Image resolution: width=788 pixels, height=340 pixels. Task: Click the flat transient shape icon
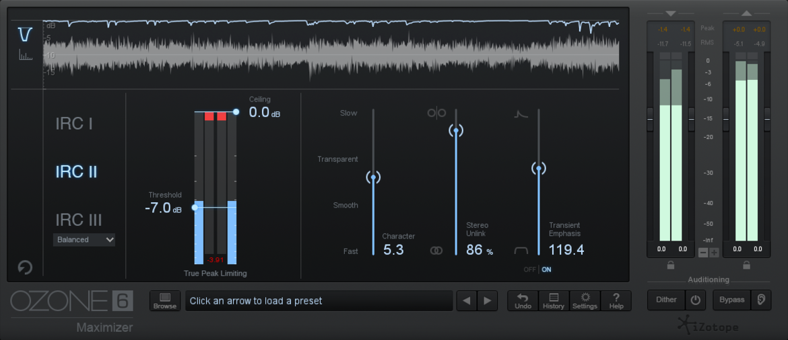521,250
